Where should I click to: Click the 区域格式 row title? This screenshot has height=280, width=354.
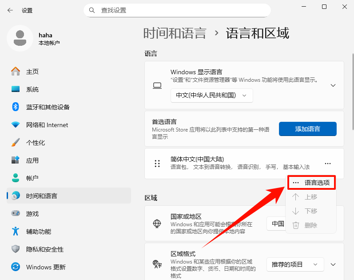tap(183, 254)
